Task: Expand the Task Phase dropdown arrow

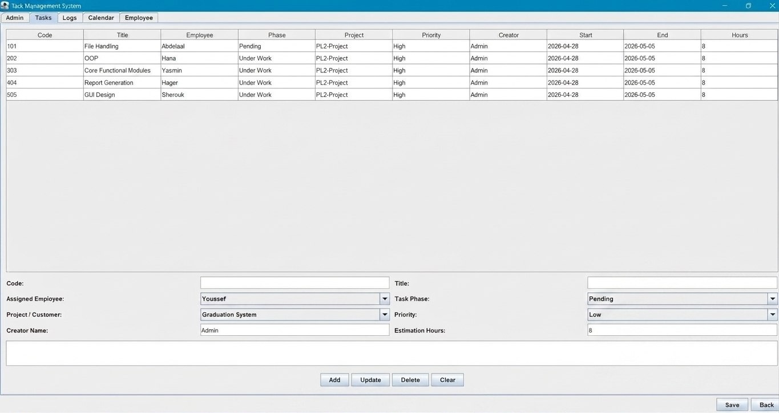Action: [772, 299]
